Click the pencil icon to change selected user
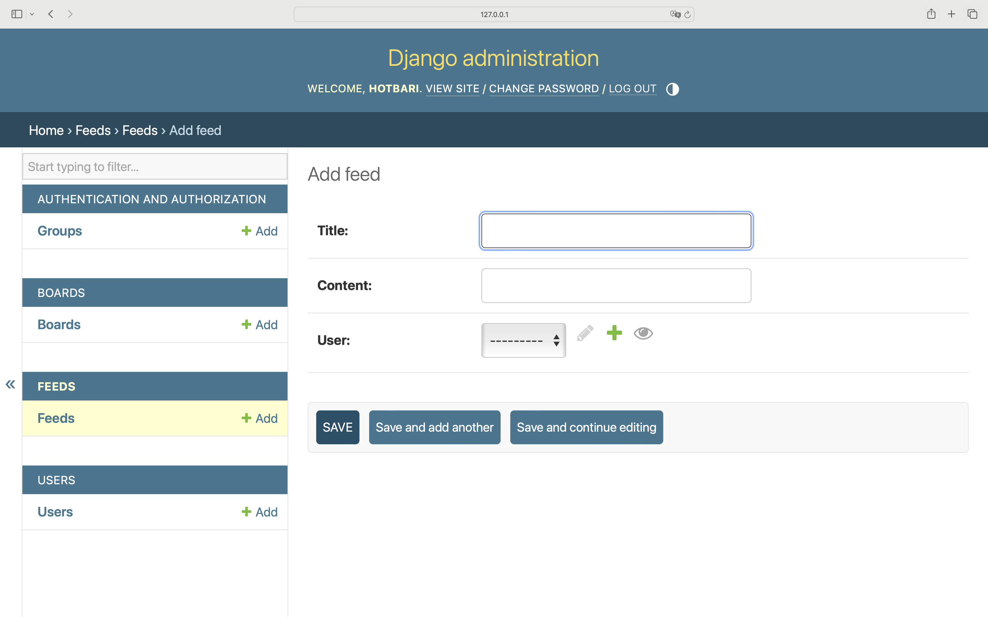 point(585,333)
